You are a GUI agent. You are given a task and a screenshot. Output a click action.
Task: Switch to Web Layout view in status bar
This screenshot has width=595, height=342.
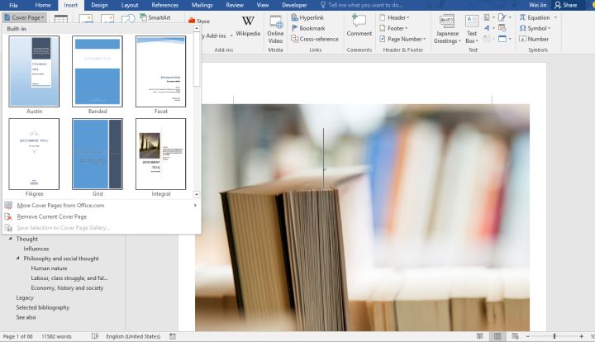pos(515,336)
